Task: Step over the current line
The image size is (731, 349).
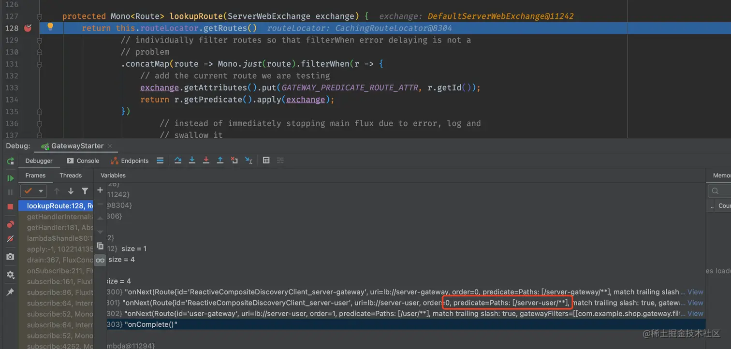Action: 178,160
